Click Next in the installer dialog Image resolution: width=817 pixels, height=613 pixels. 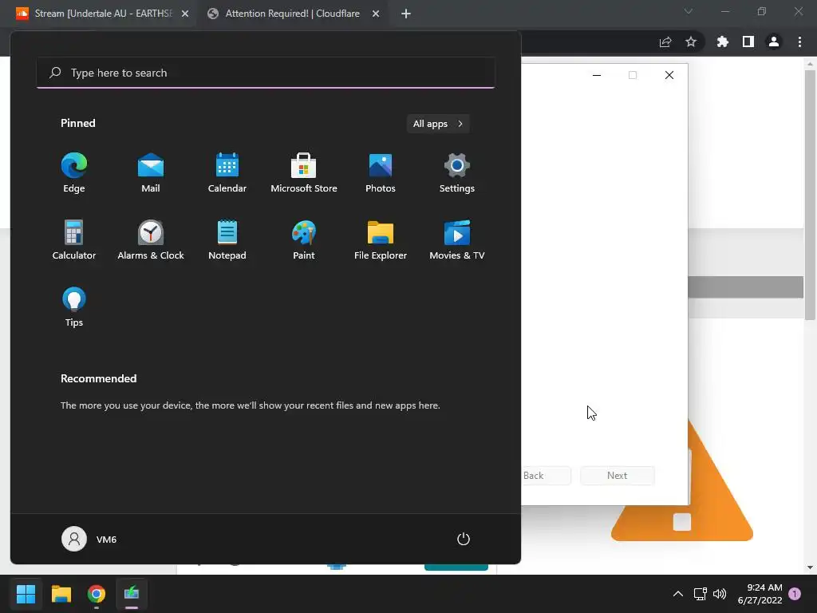coord(618,476)
